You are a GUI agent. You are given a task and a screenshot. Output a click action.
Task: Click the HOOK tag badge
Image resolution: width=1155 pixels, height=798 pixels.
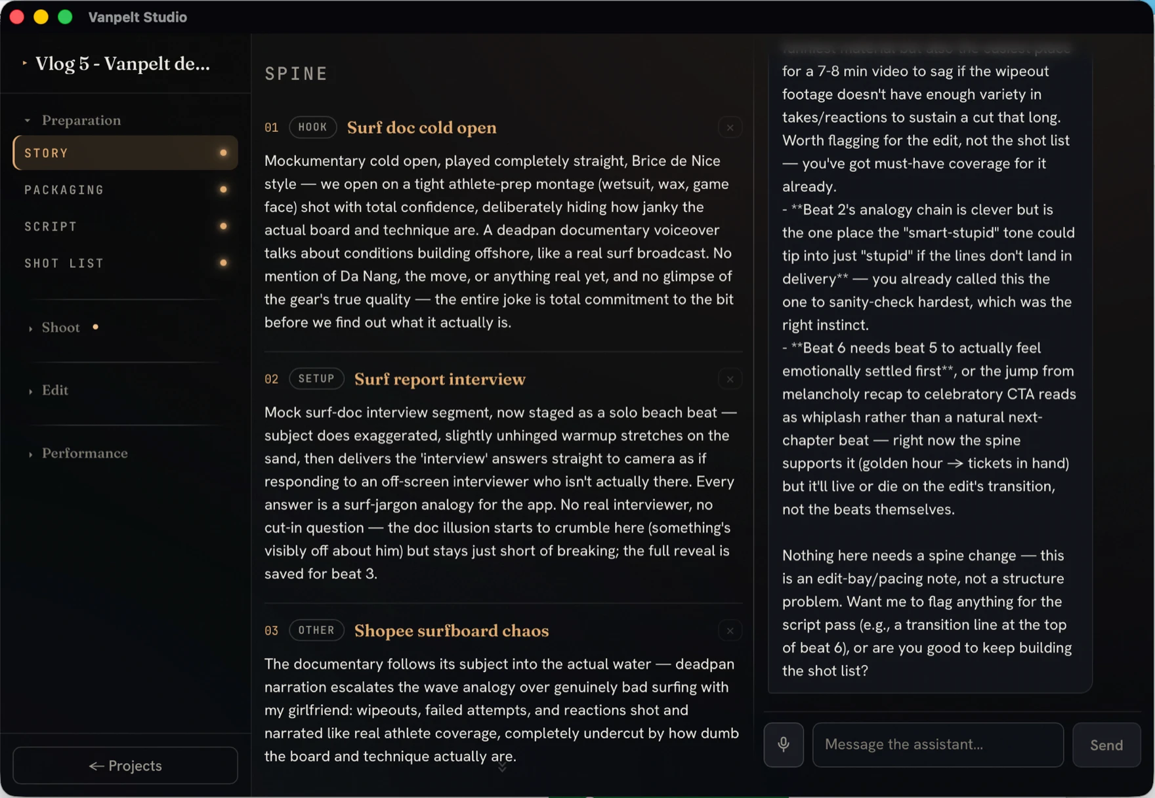pos(313,127)
